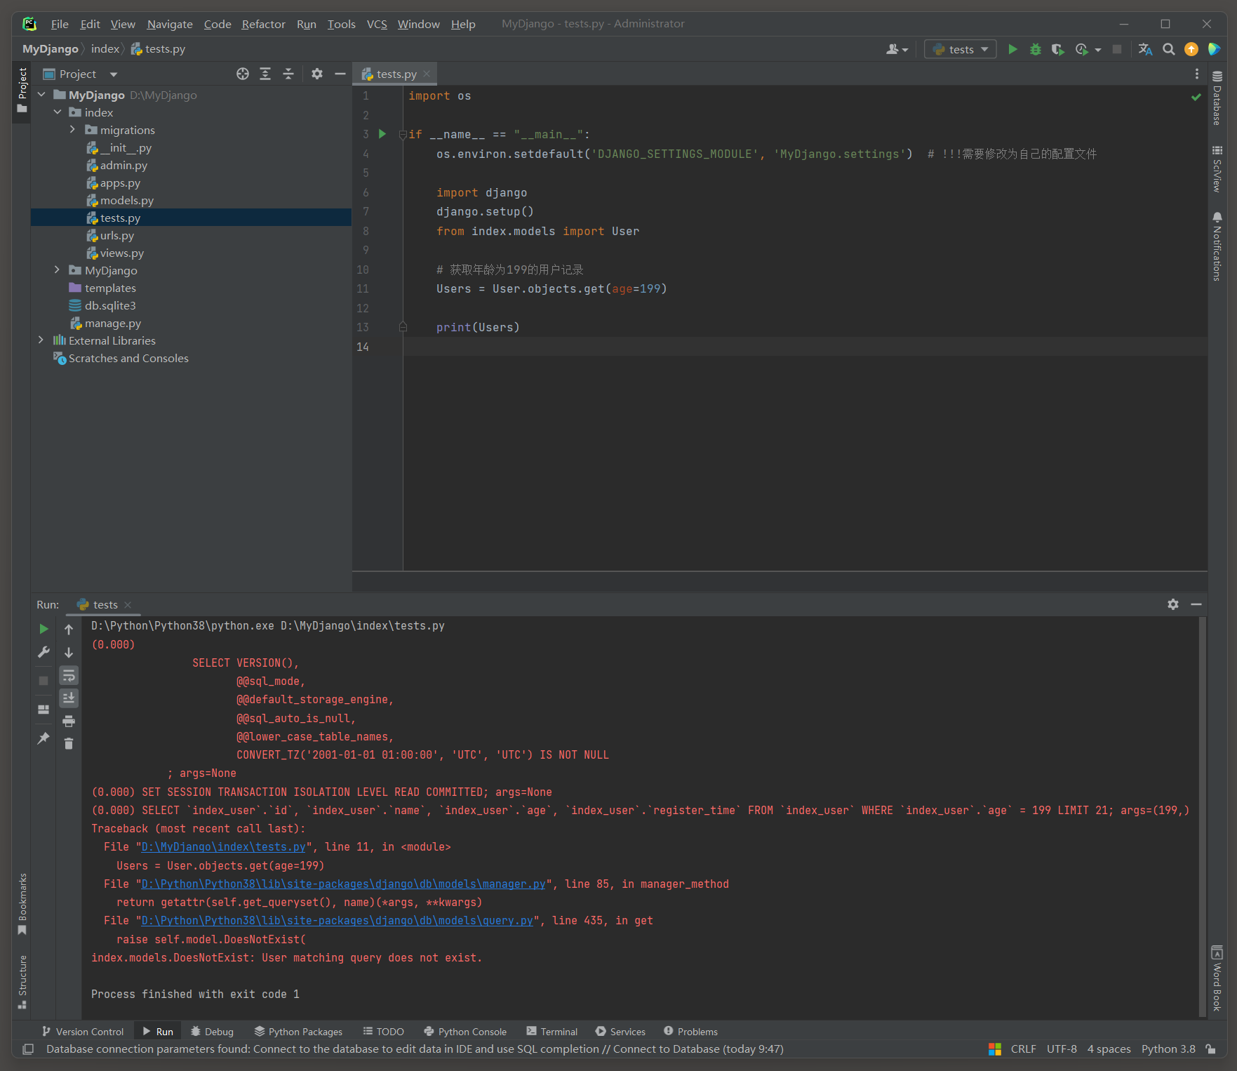The width and height of the screenshot is (1237, 1071).
Task: Open the Refactor menu
Action: (x=263, y=24)
